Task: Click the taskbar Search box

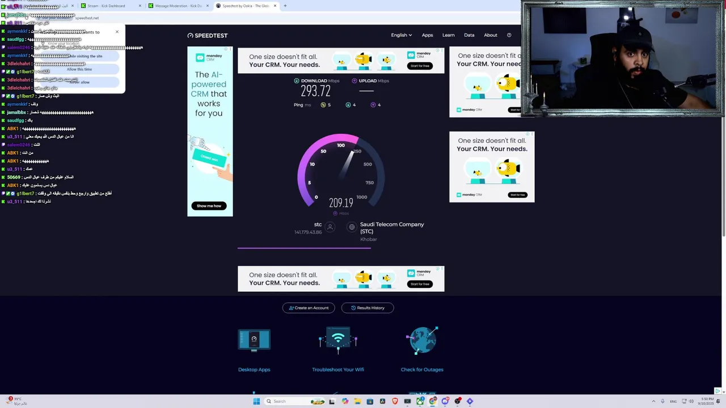Action: pyautogui.click(x=295, y=401)
